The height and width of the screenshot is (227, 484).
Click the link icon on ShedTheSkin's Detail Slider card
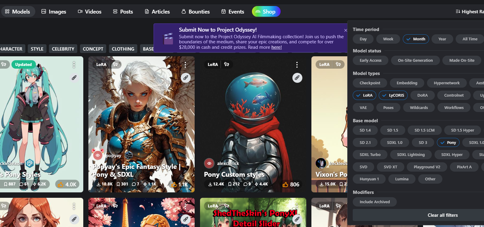click(297, 219)
